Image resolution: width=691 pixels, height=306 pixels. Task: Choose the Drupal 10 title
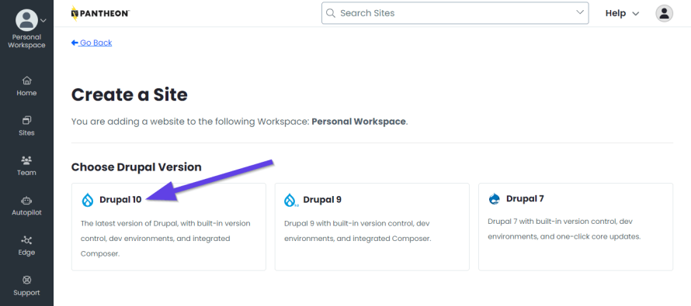(120, 200)
